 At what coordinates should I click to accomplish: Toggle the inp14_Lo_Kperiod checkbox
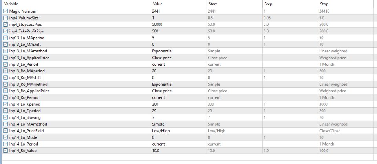(5, 104)
